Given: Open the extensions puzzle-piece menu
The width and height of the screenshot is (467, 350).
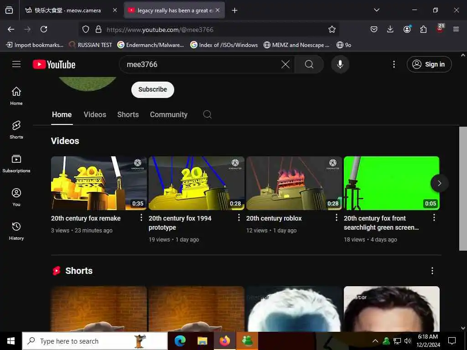Looking at the screenshot, I should click(x=423, y=29).
